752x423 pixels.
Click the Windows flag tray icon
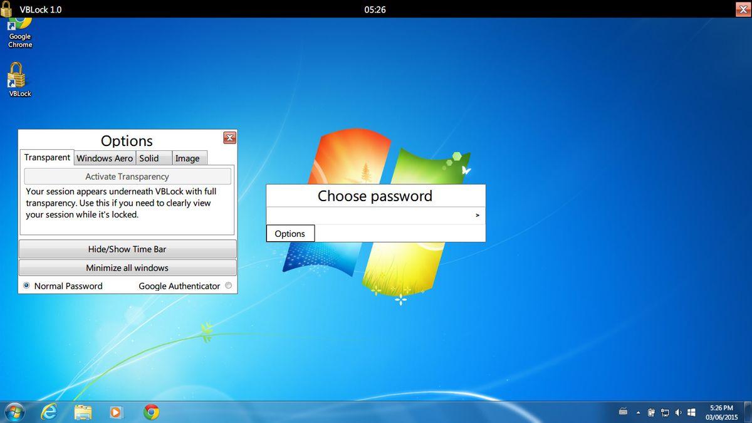pos(691,412)
